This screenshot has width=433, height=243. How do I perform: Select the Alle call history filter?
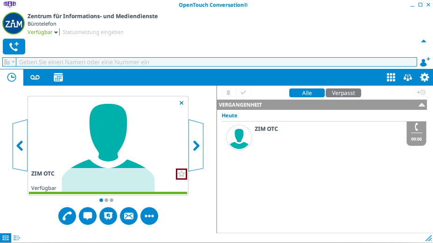click(307, 93)
